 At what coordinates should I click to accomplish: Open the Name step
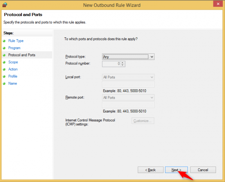(x=13, y=83)
